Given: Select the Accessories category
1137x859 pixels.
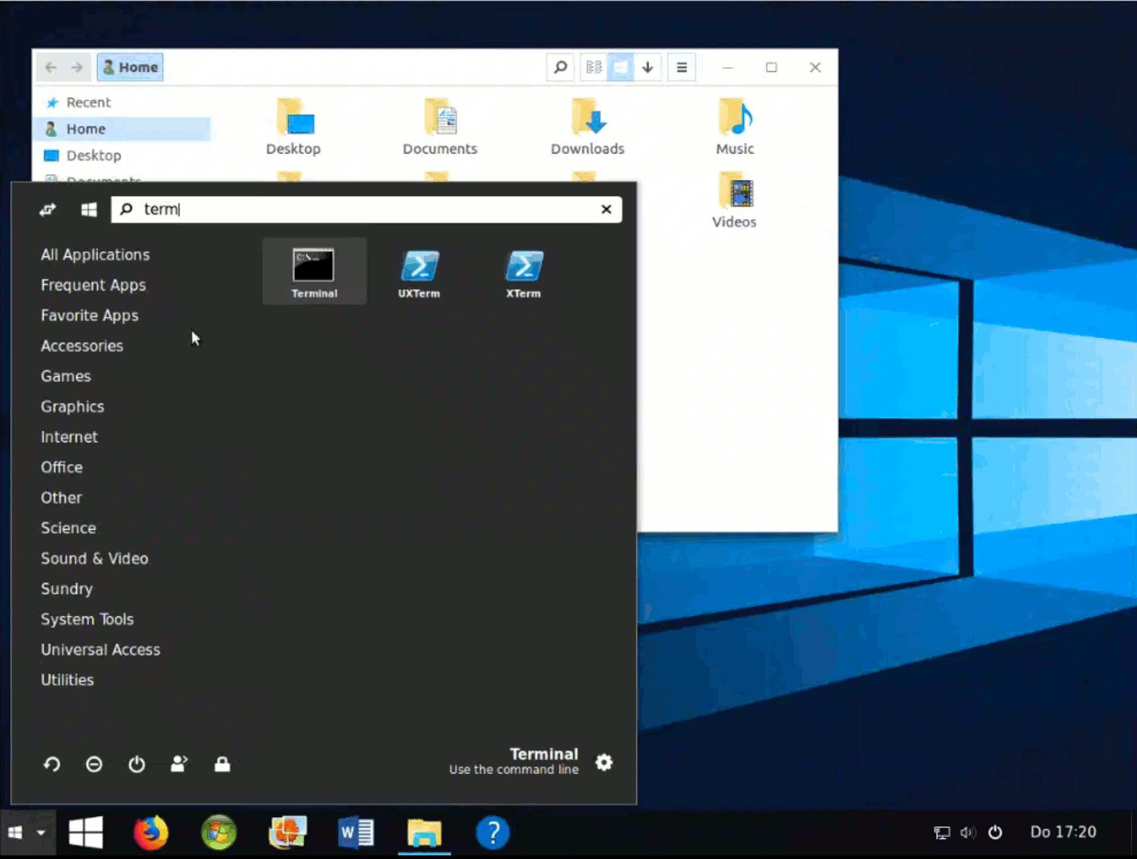Looking at the screenshot, I should coord(82,346).
